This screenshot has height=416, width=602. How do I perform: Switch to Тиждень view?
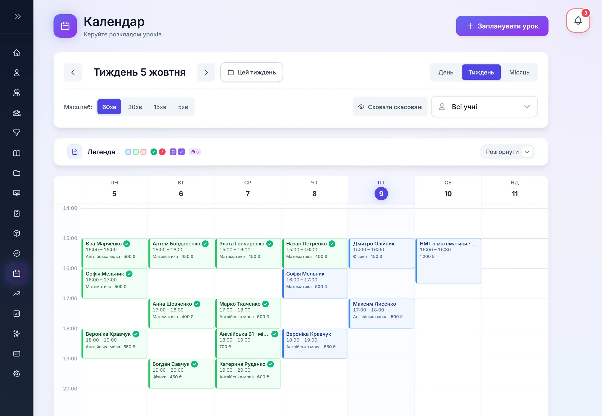[x=481, y=72]
